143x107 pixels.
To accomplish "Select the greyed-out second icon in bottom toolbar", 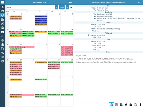I will point(116,105).
